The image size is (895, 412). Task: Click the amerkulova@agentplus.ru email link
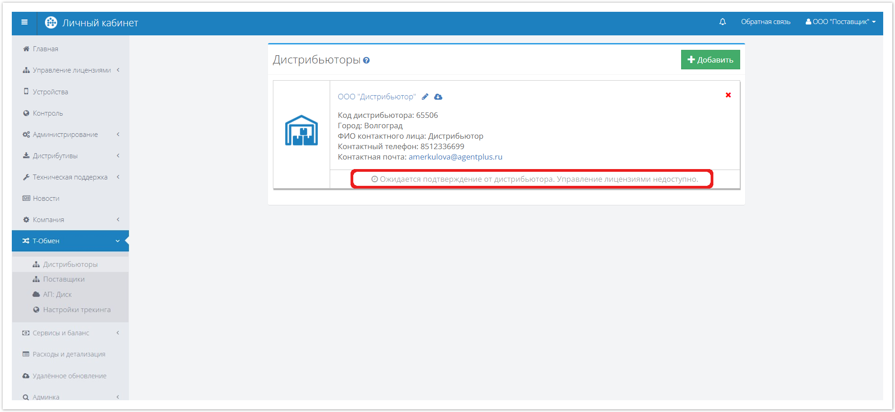pyautogui.click(x=455, y=157)
